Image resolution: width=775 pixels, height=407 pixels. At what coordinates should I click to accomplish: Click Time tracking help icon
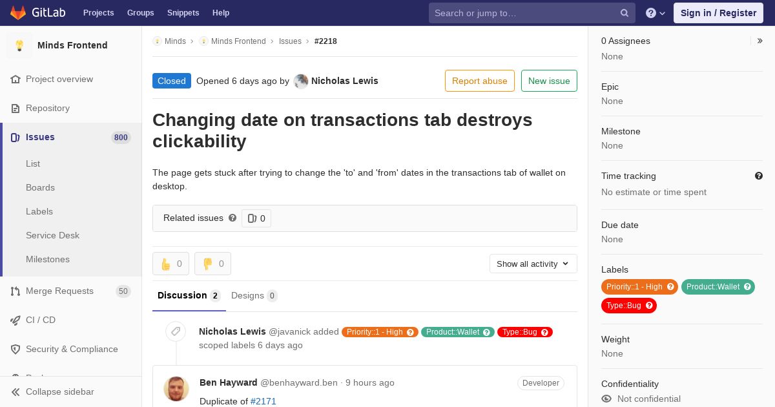point(759,176)
